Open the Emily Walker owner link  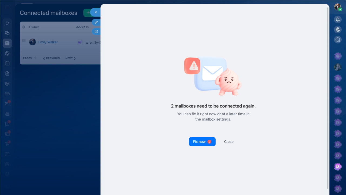48,42
